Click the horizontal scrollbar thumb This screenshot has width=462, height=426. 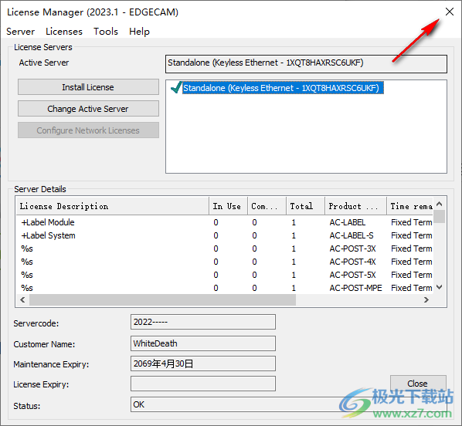coord(162,299)
